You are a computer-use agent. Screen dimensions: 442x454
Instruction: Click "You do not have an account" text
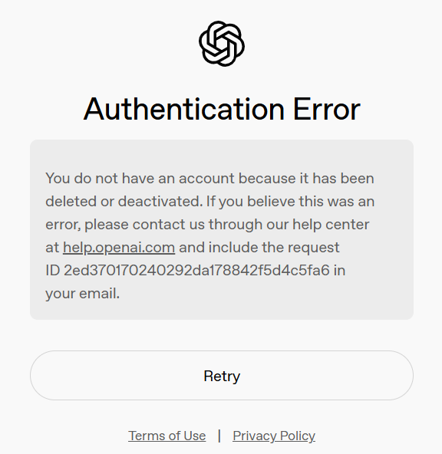[x=140, y=178]
